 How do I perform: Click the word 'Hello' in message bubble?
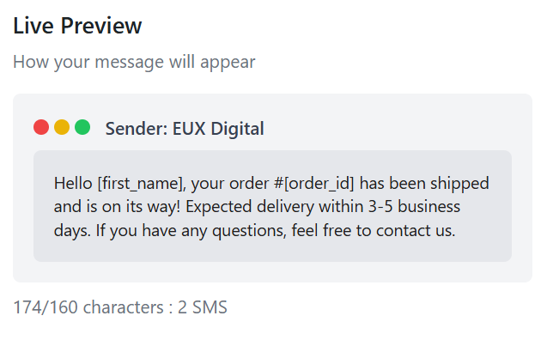click(73, 183)
